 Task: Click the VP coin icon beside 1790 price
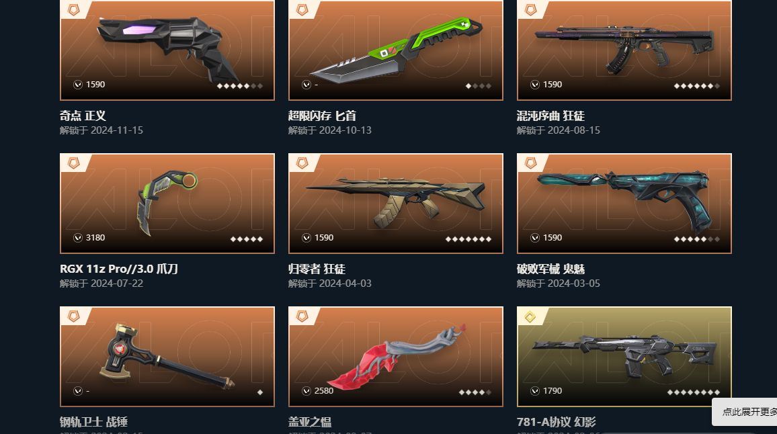[534, 391]
